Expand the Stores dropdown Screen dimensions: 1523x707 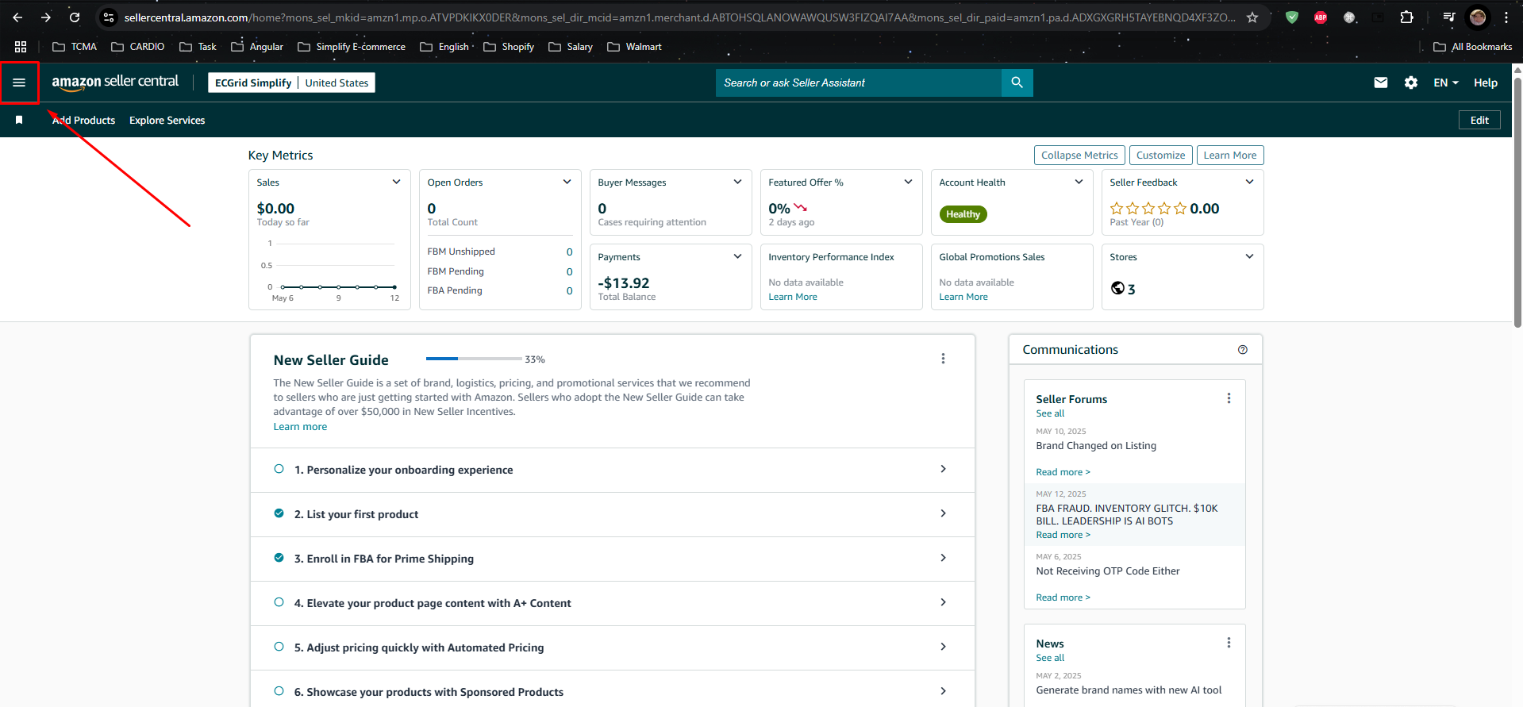click(1249, 256)
